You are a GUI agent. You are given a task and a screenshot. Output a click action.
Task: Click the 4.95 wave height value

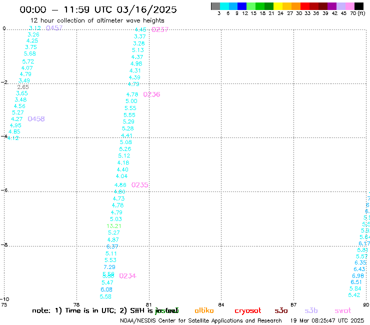pos(15,125)
